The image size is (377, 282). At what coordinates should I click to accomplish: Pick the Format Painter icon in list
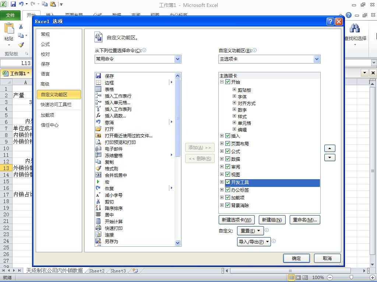click(98, 168)
